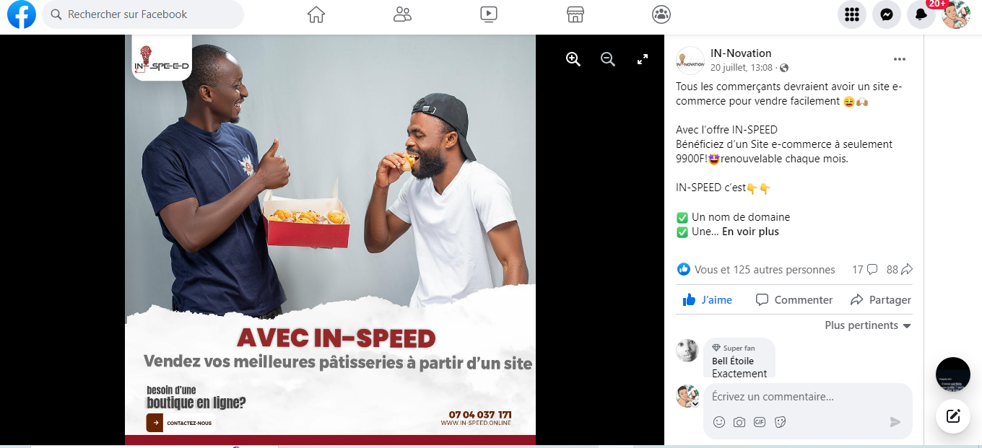Open post options three-dot menu
982x448 pixels.
pos(899,59)
